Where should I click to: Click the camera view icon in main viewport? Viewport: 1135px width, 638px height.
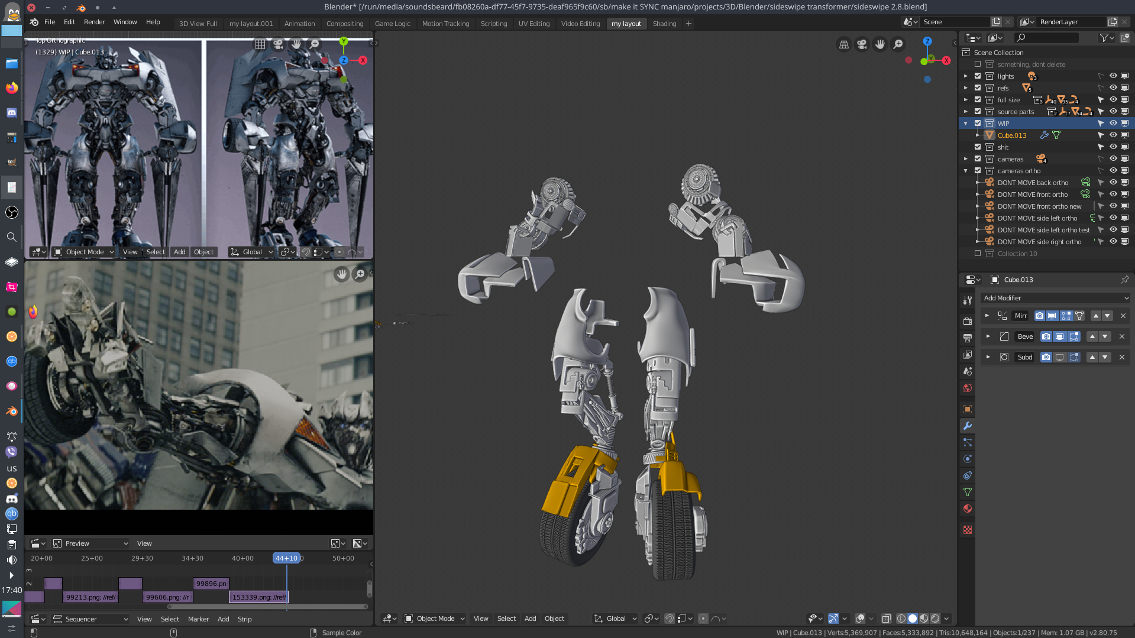(862, 44)
